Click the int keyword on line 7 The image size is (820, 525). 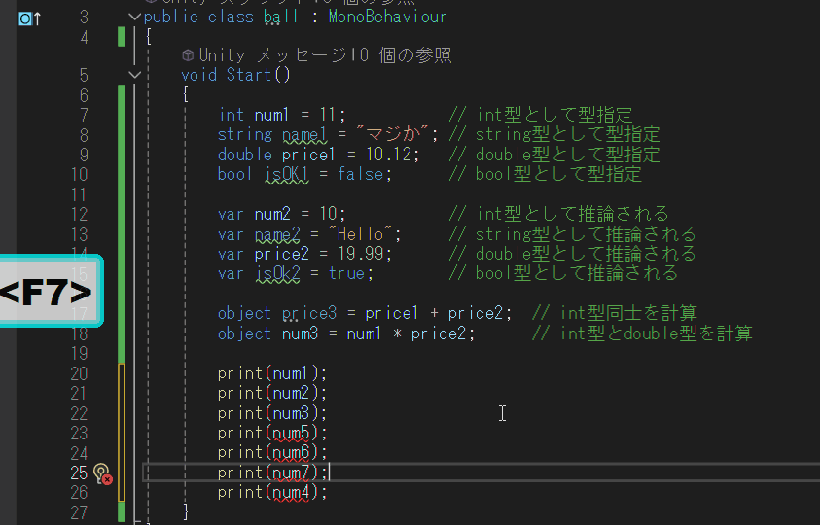(232, 115)
